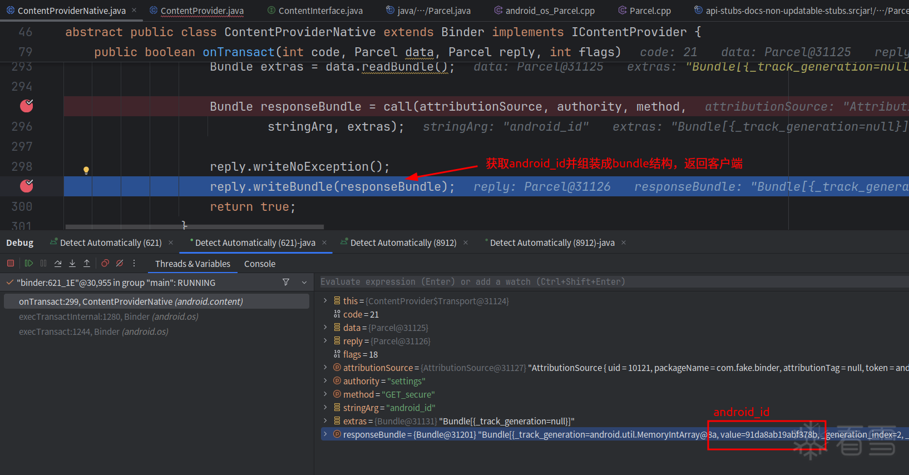Image resolution: width=909 pixels, height=475 pixels.
Task: Filter the thread frames list
Action: 286,283
